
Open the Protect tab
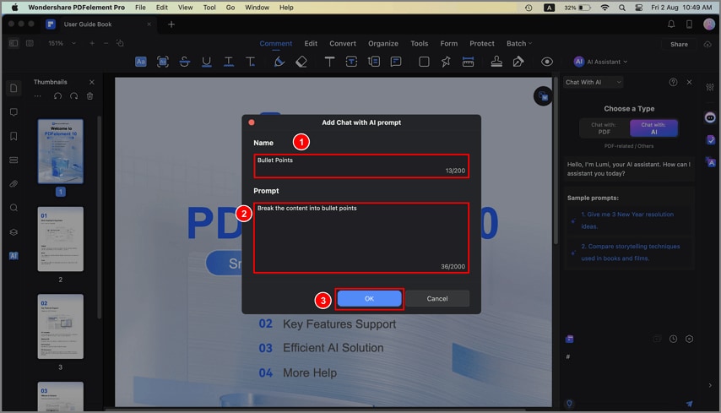point(482,43)
